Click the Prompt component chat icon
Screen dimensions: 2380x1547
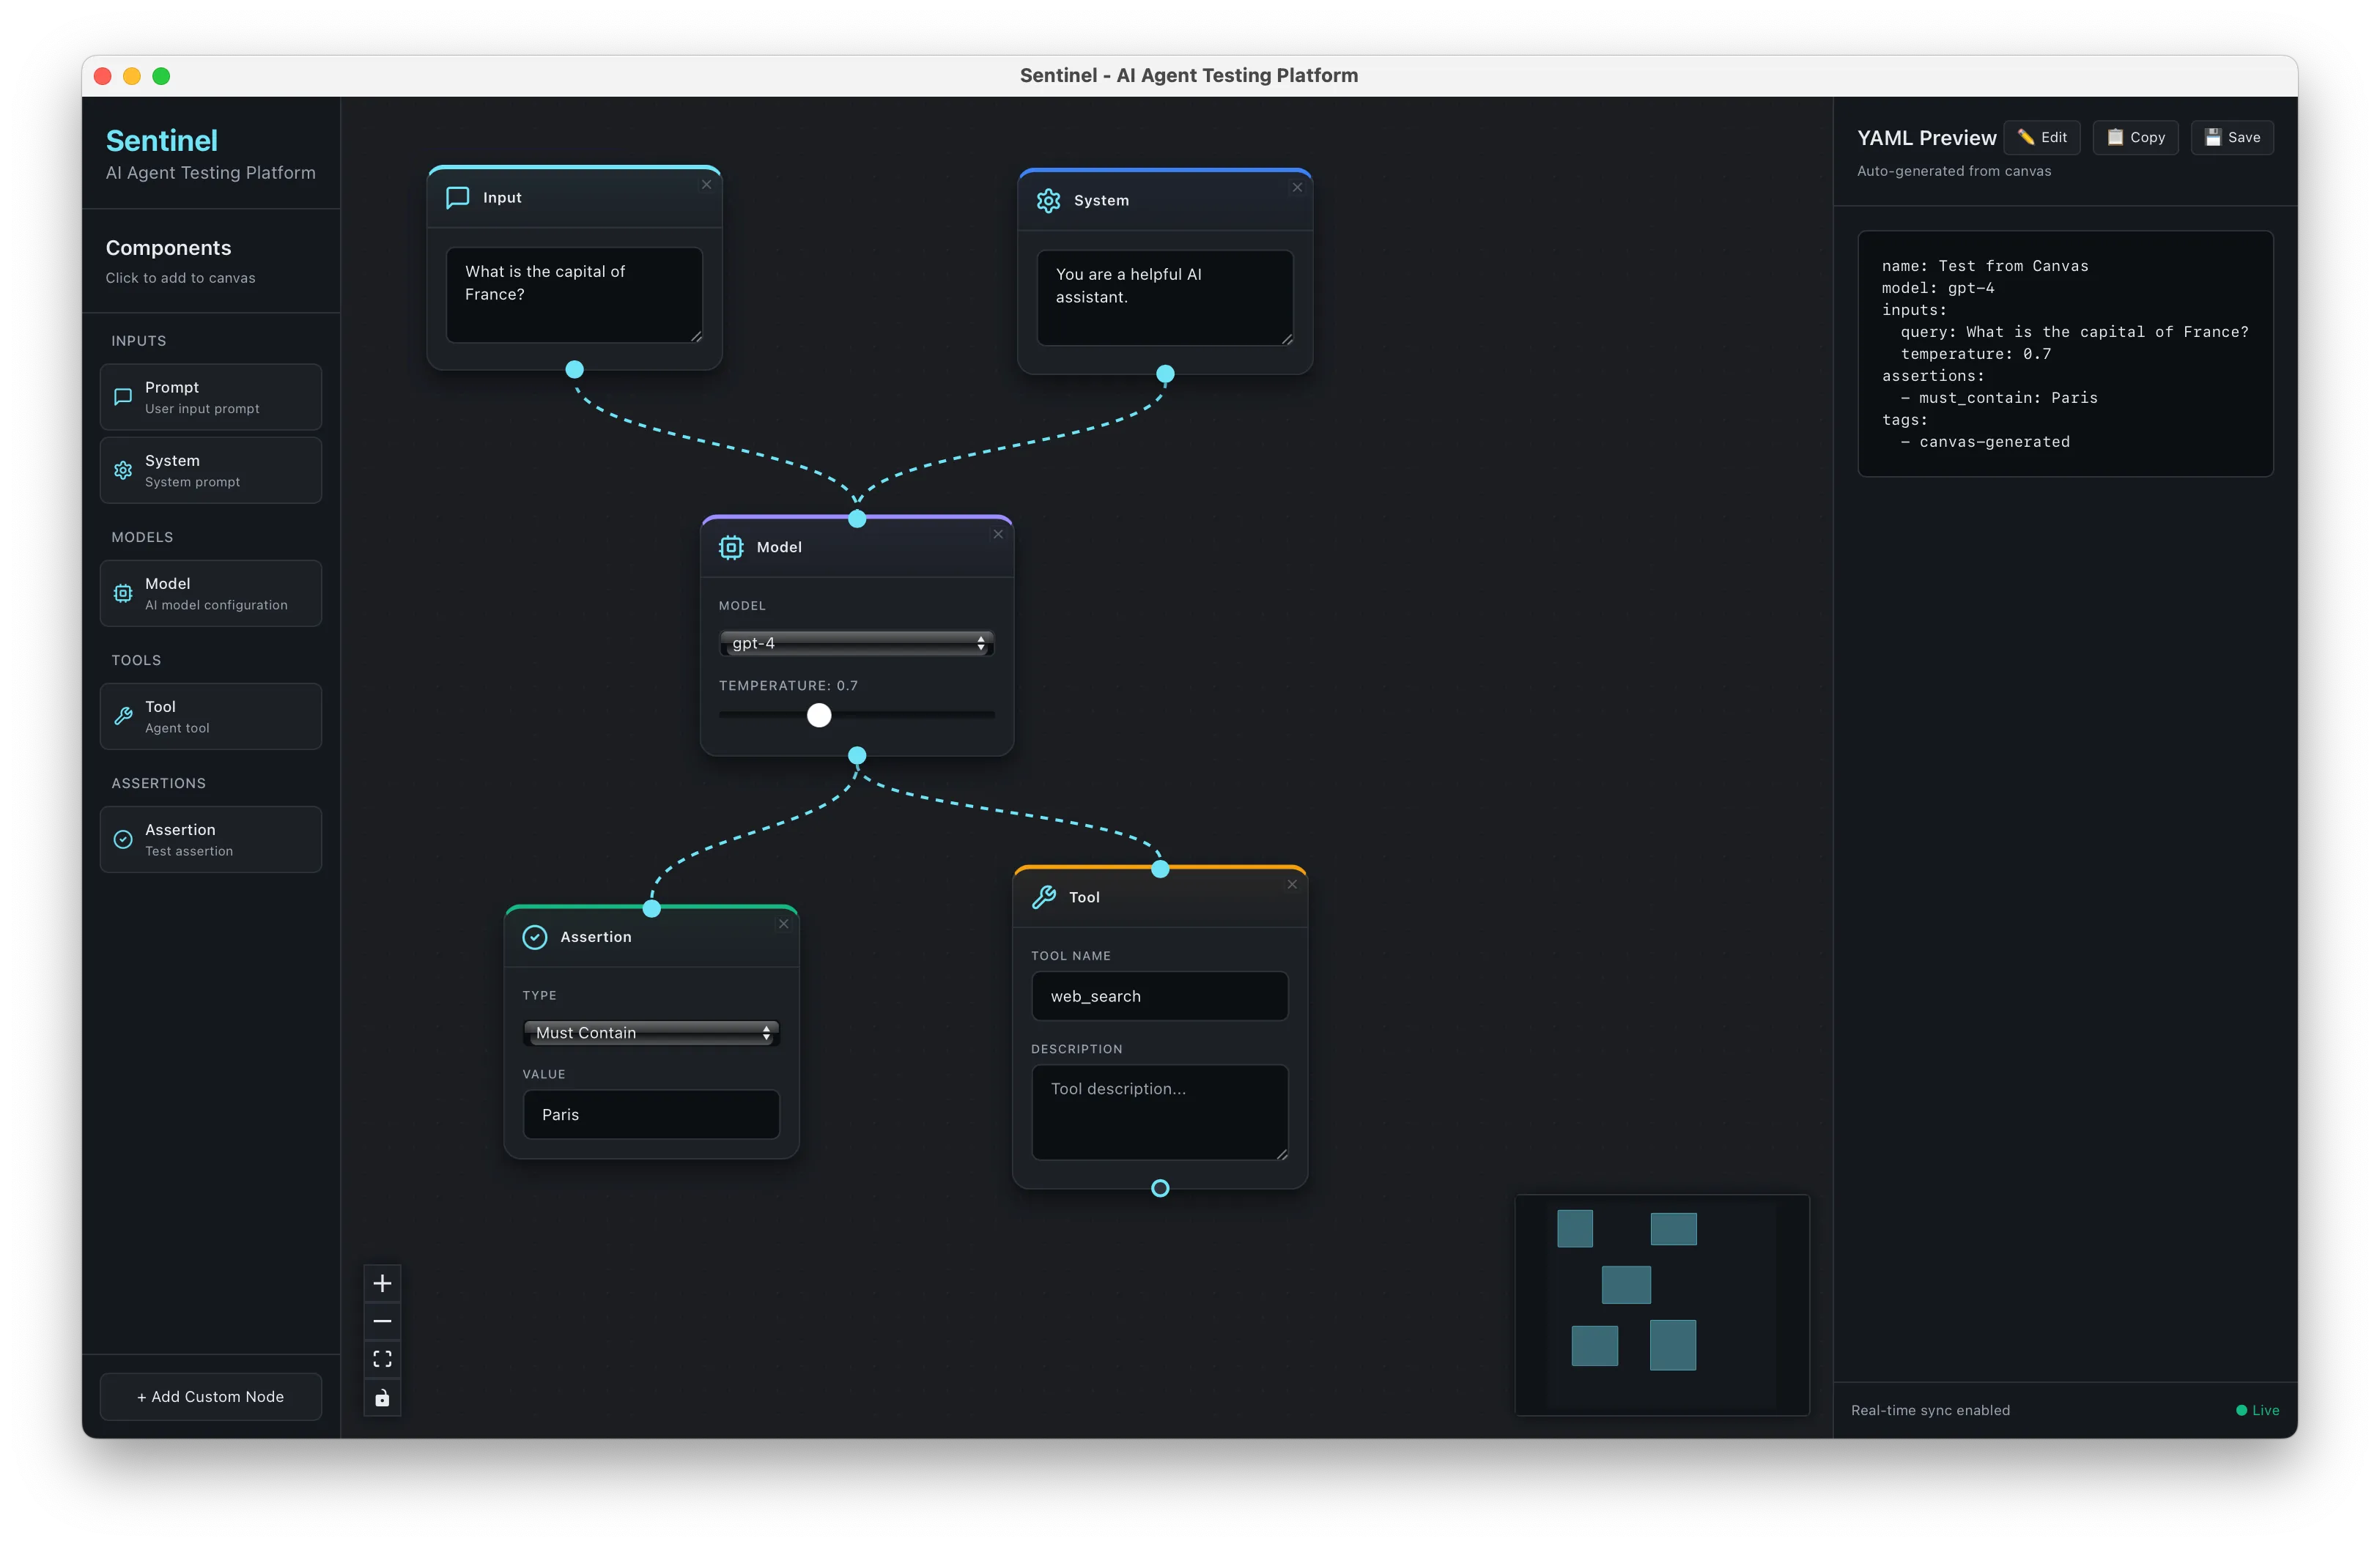123,397
